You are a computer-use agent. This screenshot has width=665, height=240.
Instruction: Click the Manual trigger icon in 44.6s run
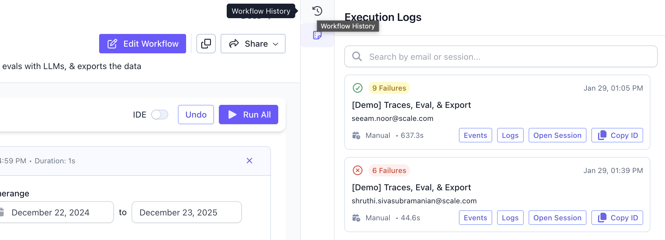(356, 218)
